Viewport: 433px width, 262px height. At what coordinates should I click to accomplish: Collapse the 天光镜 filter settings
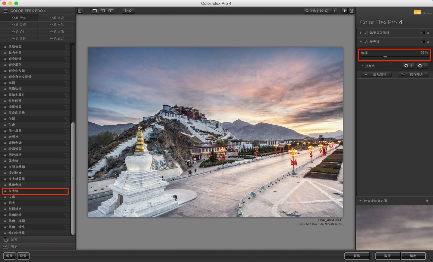[x=361, y=42]
